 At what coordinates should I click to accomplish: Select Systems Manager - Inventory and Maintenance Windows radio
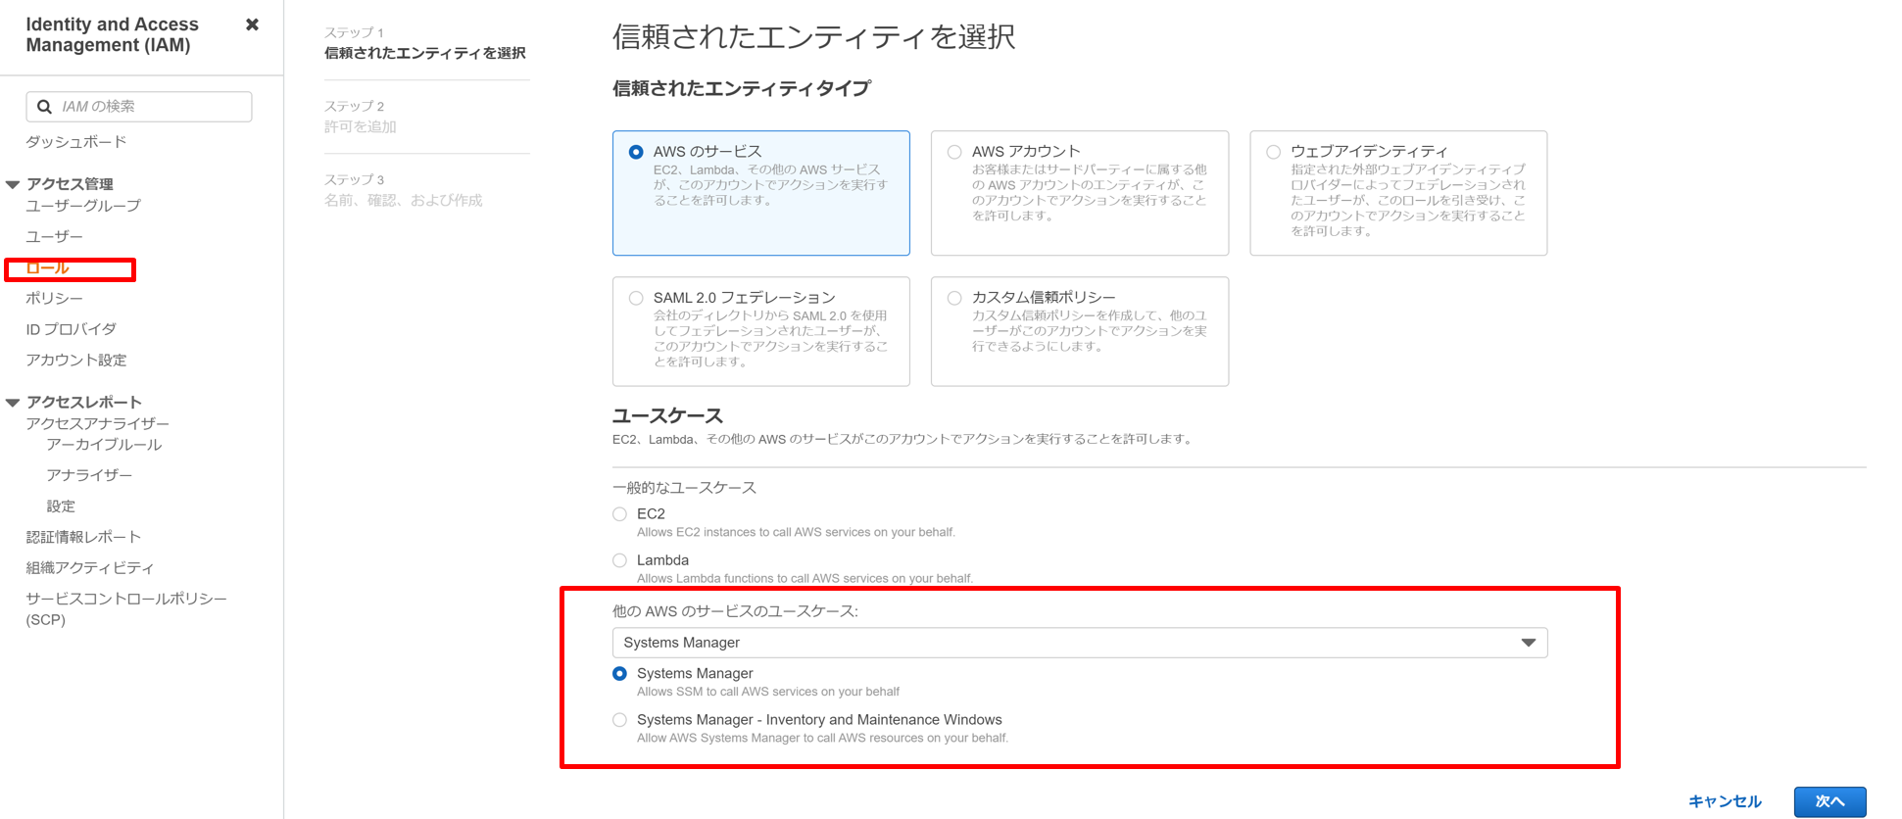click(619, 720)
